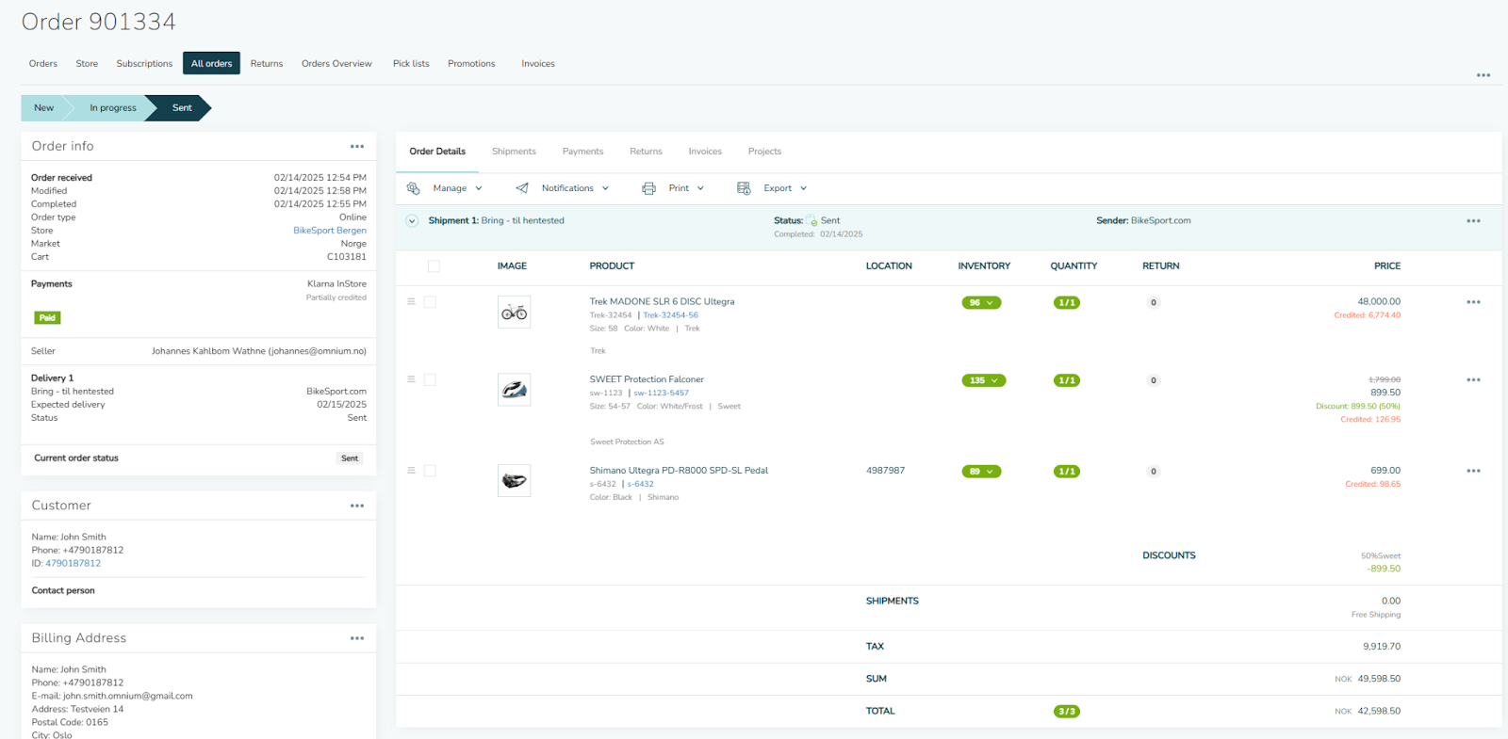The image size is (1508, 739).
Task: Open Order info three-dot menu
Action: (x=357, y=147)
